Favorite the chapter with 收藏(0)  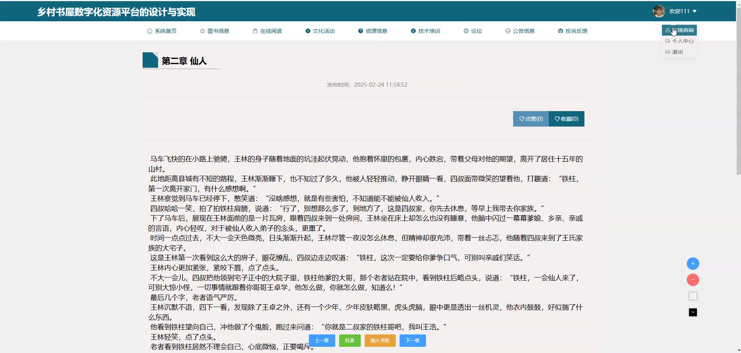[567, 119]
